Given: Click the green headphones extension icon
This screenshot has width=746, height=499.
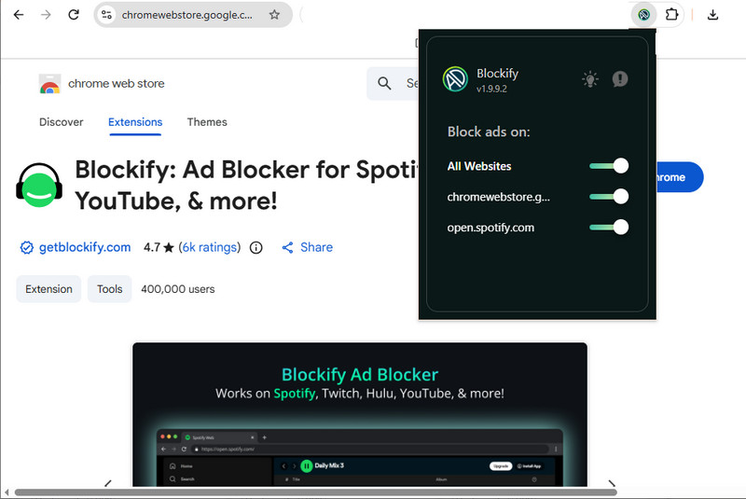Looking at the screenshot, I should (39, 185).
